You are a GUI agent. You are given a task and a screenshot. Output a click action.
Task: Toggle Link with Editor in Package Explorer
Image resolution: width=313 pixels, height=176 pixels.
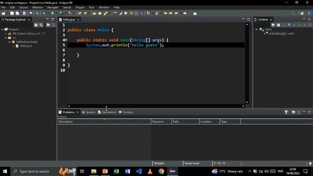41,25
